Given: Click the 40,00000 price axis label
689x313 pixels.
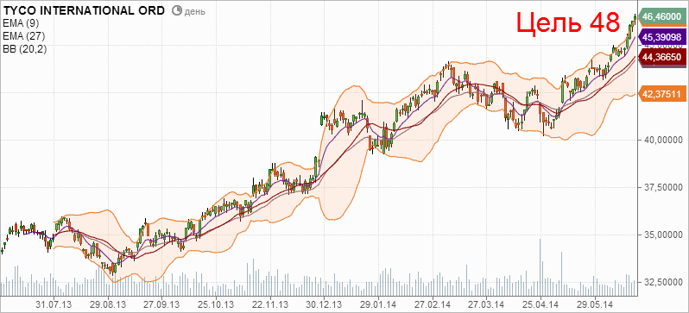Looking at the screenshot, I should (x=662, y=140).
